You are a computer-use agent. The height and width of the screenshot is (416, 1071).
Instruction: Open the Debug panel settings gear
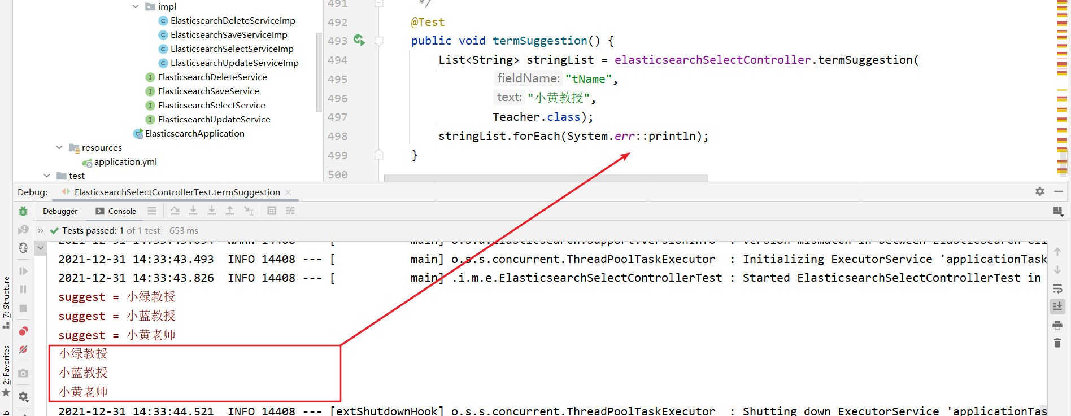1040,192
